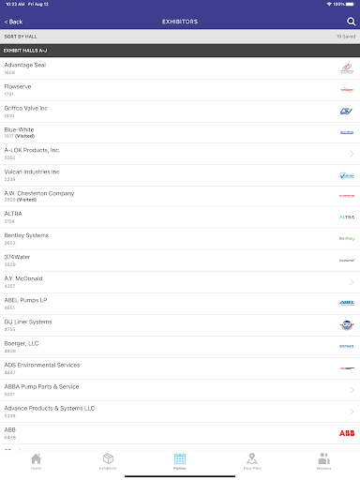Open the Exhibitors box icon tab

coord(108,458)
